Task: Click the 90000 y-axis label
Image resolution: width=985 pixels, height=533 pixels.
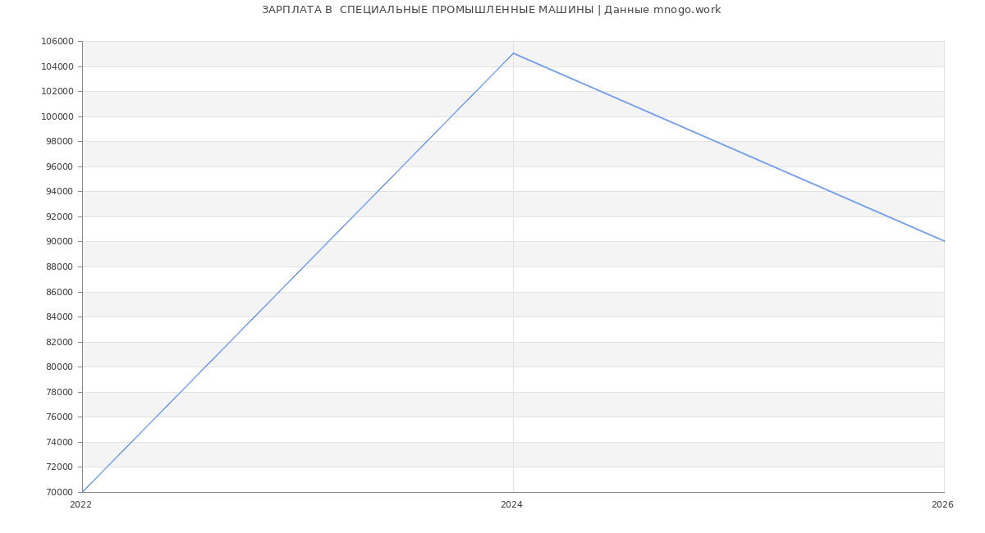Action: [59, 242]
